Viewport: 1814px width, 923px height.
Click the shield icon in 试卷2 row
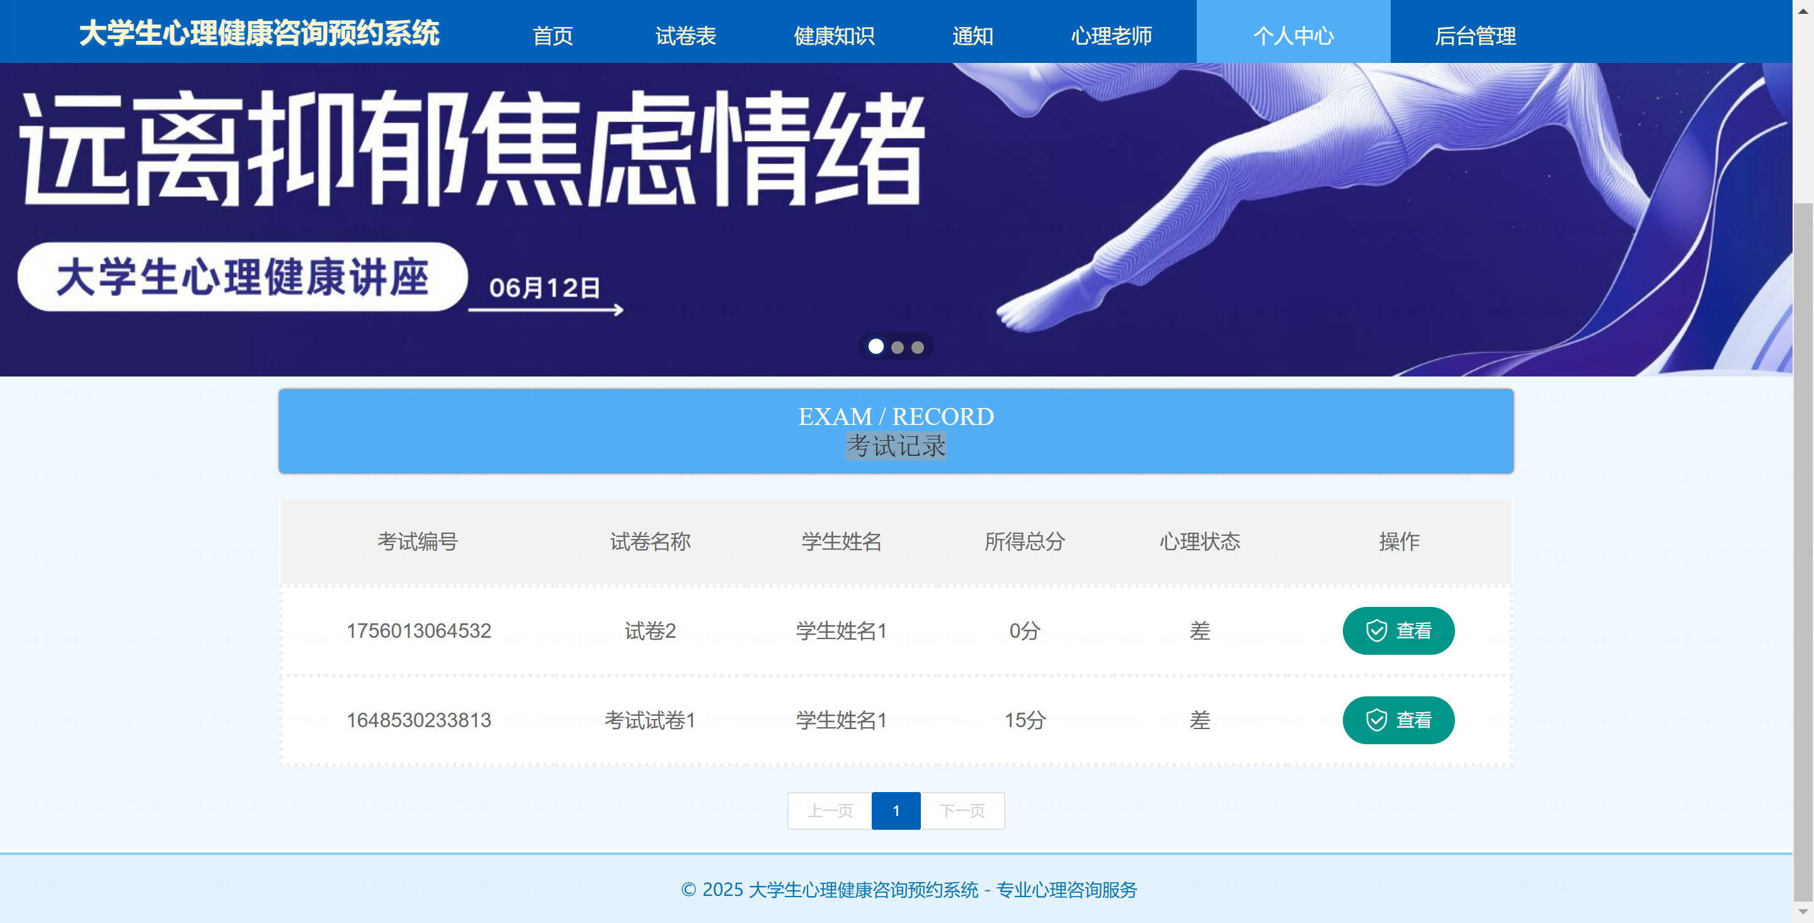click(x=1376, y=630)
